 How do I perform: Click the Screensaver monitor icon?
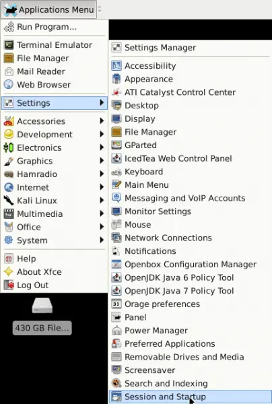116,370
